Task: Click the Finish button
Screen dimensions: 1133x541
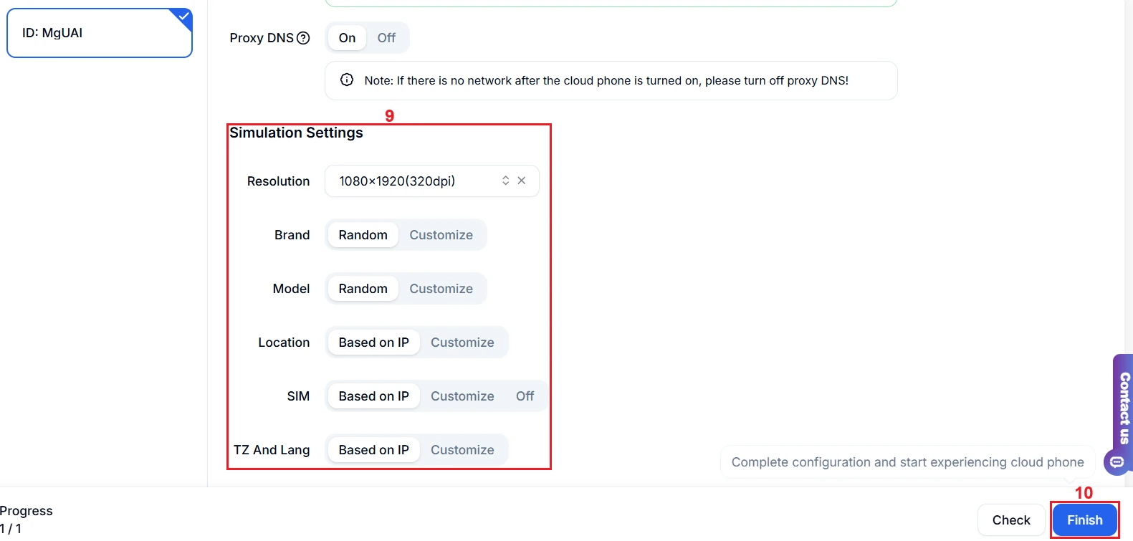Action: tap(1084, 520)
